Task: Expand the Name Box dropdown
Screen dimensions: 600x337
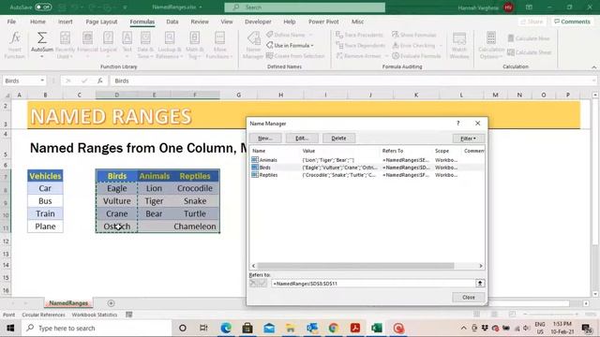Action: pyautogui.click(x=42, y=81)
